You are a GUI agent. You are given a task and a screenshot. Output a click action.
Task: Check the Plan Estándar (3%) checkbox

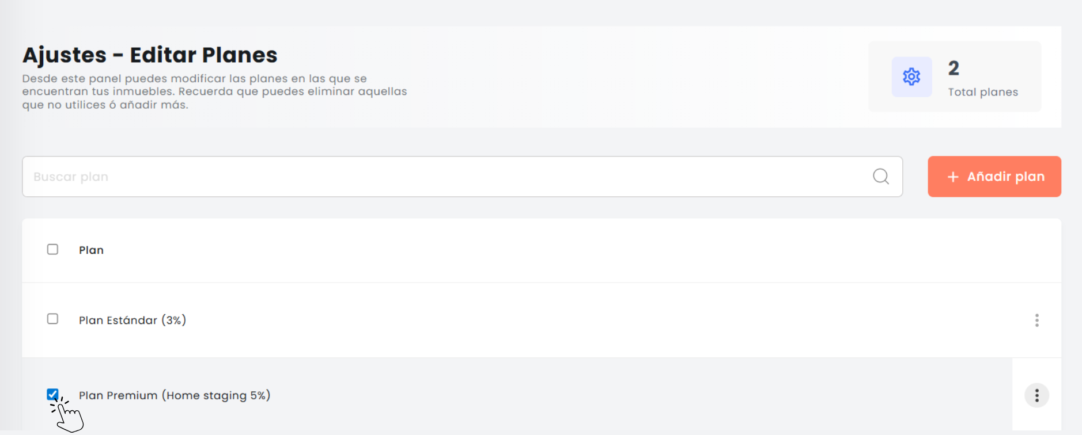pyautogui.click(x=52, y=319)
